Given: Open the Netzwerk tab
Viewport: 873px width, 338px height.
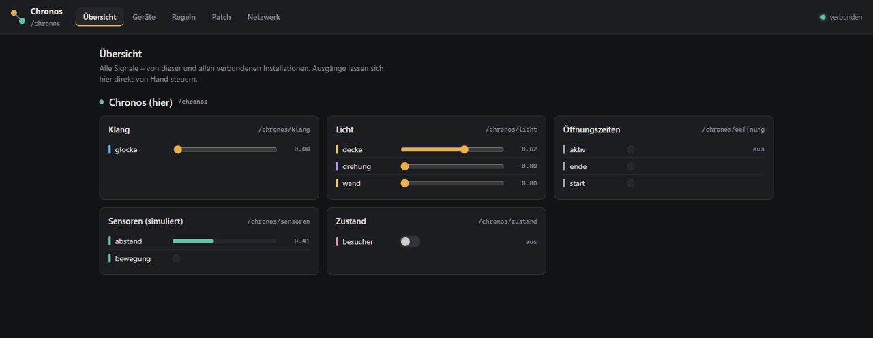Looking at the screenshot, I should click(263, 17).
